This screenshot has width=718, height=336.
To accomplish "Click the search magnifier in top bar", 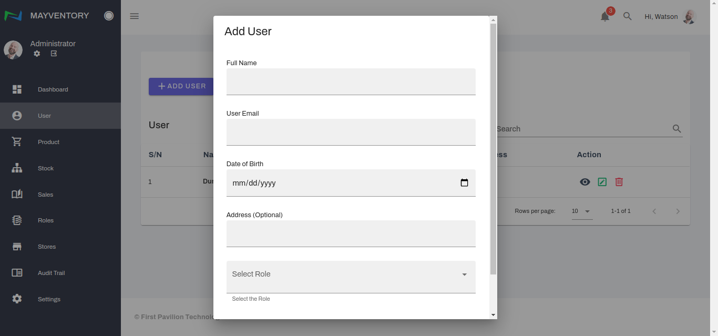I will (x=627, y=16).
